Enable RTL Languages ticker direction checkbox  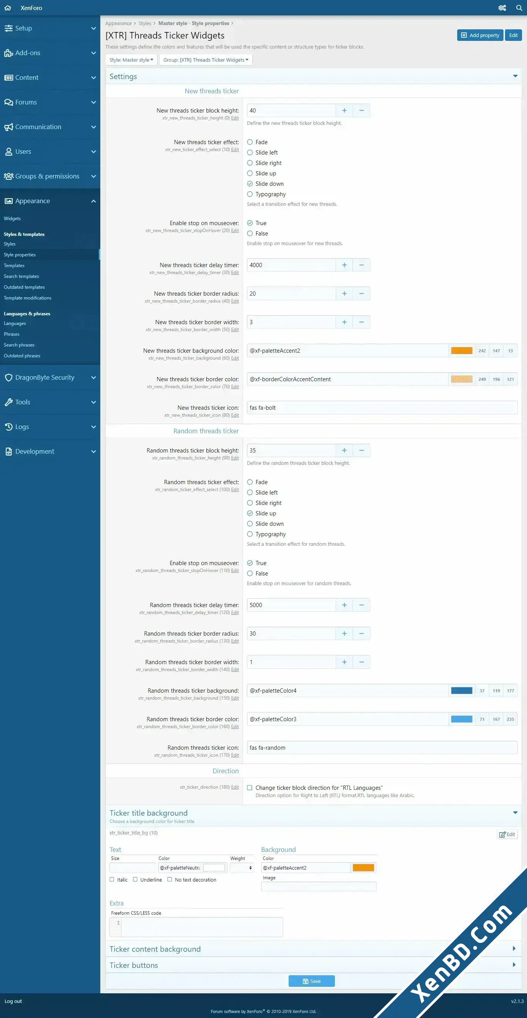[250, 787]
